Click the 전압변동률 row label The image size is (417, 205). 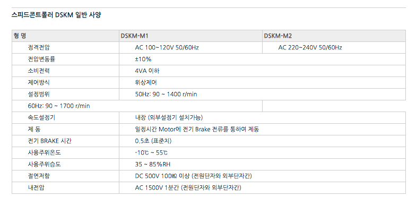coord(41,59)
